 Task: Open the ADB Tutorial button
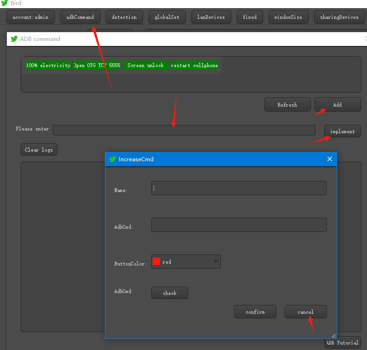coord(343,343)
